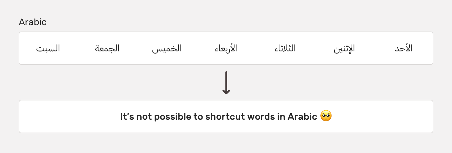Select Sunday (الأحد) in the Arabic row
452x153 pixels.
coord(403,48)
